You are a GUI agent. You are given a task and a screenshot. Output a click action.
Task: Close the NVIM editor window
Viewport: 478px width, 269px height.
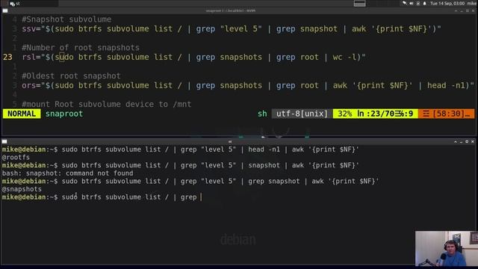click(x=473, y=10)
